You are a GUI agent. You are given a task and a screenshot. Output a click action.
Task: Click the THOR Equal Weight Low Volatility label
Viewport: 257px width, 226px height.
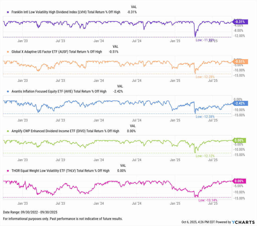click(x=60, y=171)
